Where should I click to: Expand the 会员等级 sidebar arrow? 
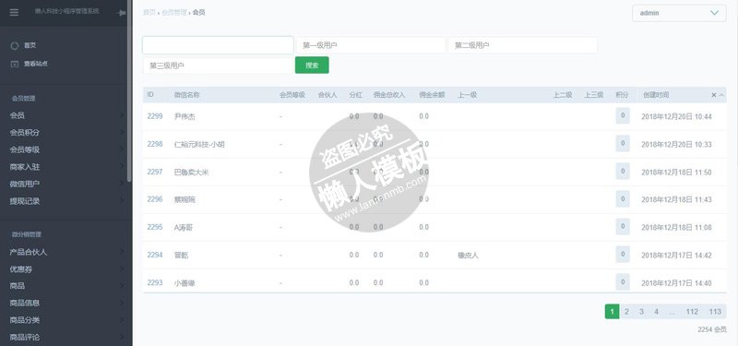122,149
